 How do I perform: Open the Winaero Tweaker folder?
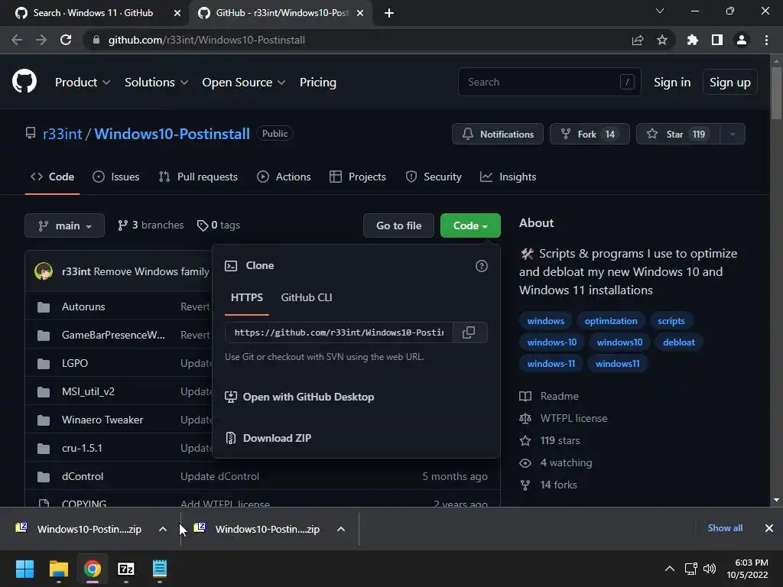(x=102, y=420)
